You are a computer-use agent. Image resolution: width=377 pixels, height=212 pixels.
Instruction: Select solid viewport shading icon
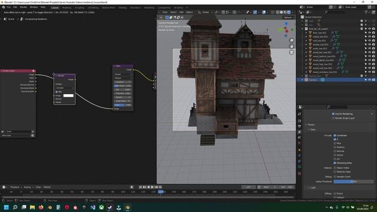point(282,12)
